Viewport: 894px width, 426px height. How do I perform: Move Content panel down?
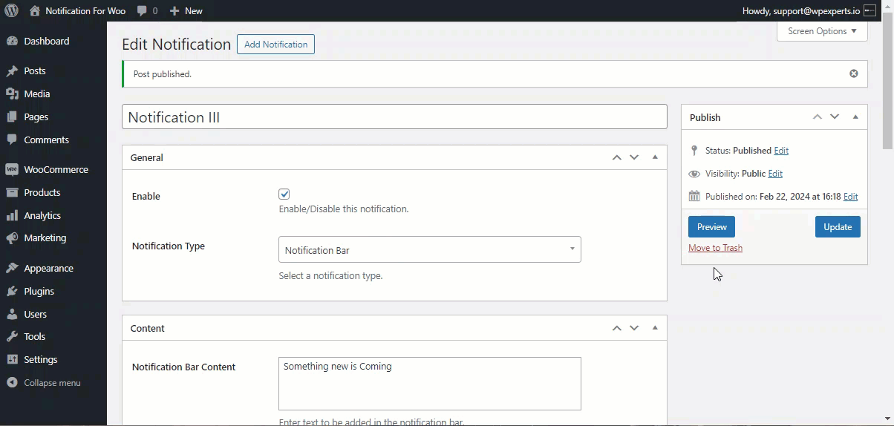coord(634,328)
